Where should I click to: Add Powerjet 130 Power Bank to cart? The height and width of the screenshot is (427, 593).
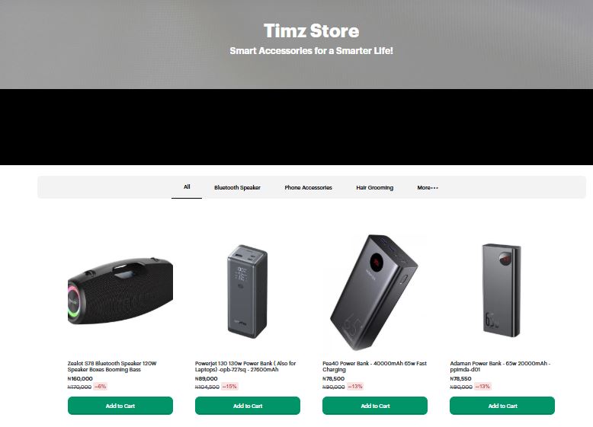click(x=248, y=406)
